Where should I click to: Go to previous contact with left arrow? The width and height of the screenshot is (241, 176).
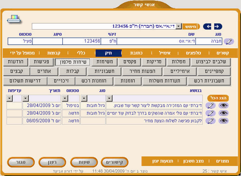pyautogui.click(x=207, y=26)
